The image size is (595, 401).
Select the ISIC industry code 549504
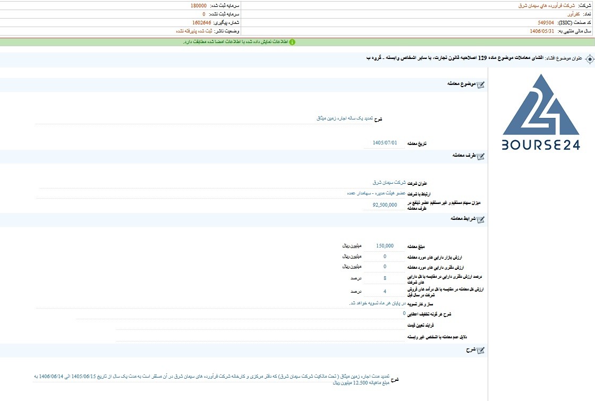[546, 23]
